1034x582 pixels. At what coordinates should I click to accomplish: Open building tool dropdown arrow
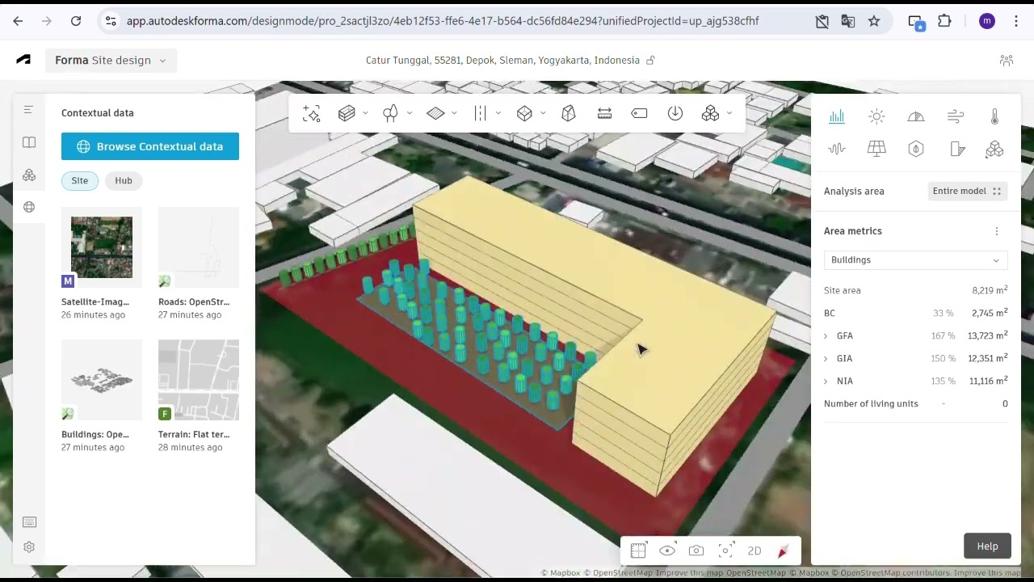[x=365, y=114]
